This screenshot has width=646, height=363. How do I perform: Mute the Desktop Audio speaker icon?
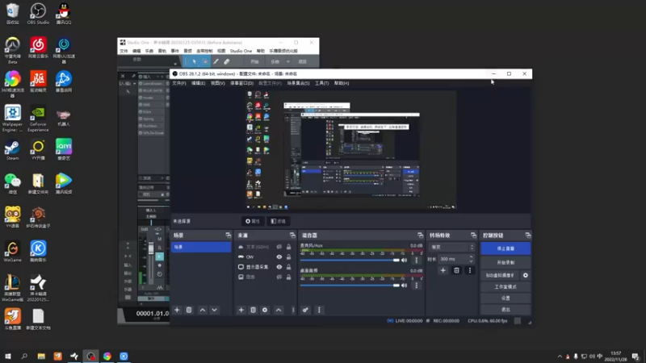(405, 286)
